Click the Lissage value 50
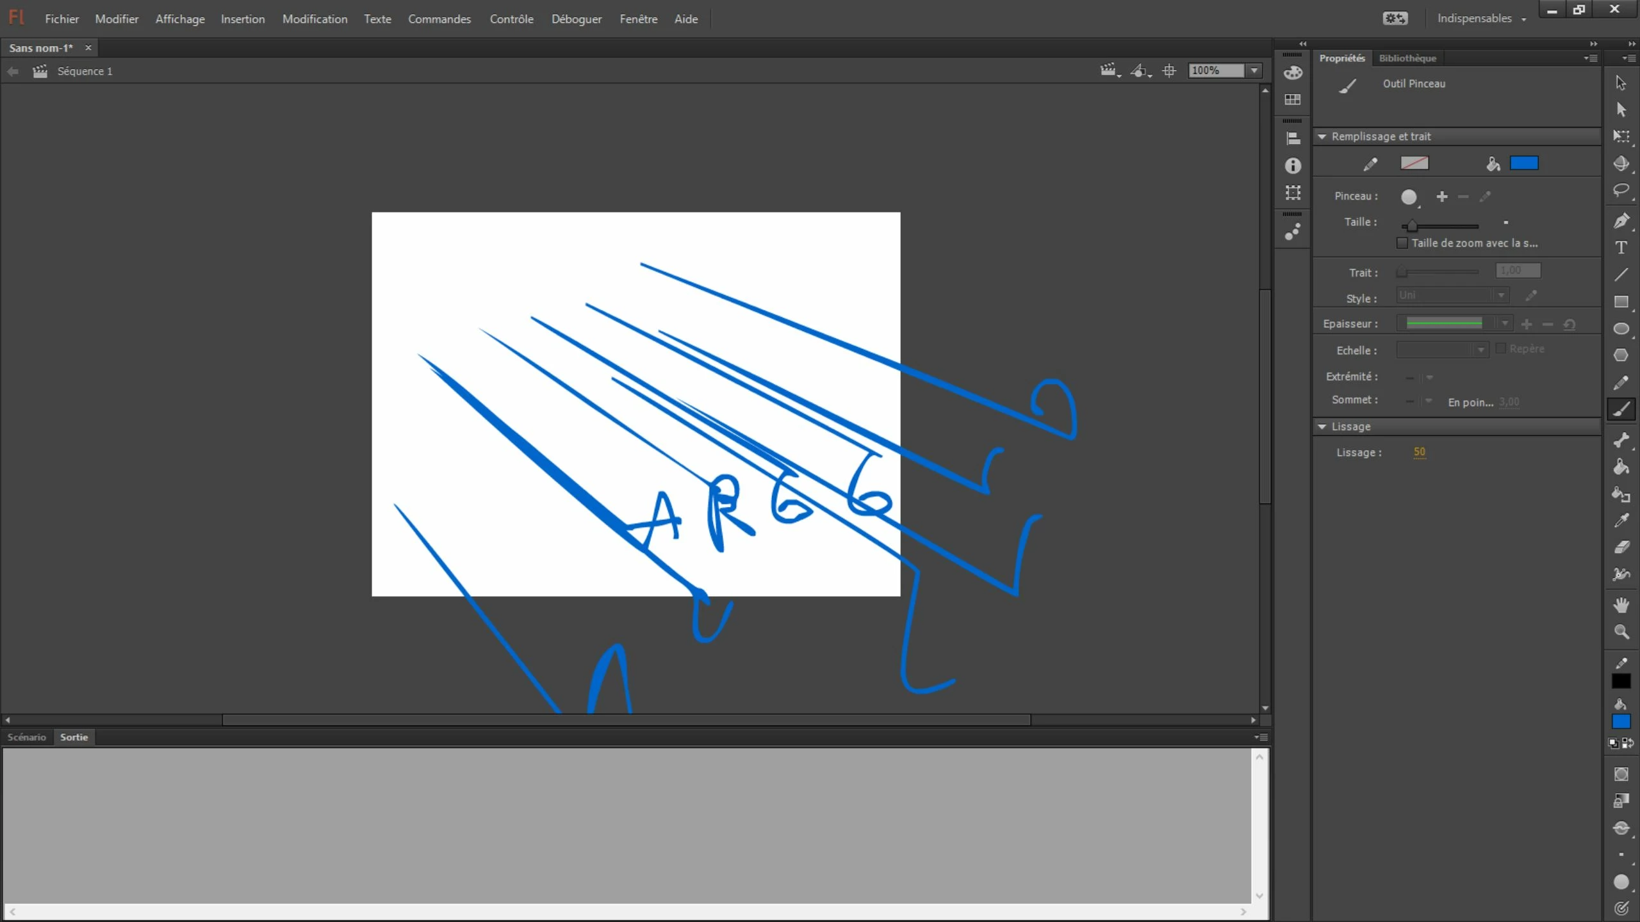Screen dimensions: 1640x922 click(1419, 452)
